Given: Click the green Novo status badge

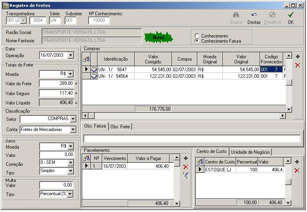Looking at the screenshot, I should pos(159,38).
